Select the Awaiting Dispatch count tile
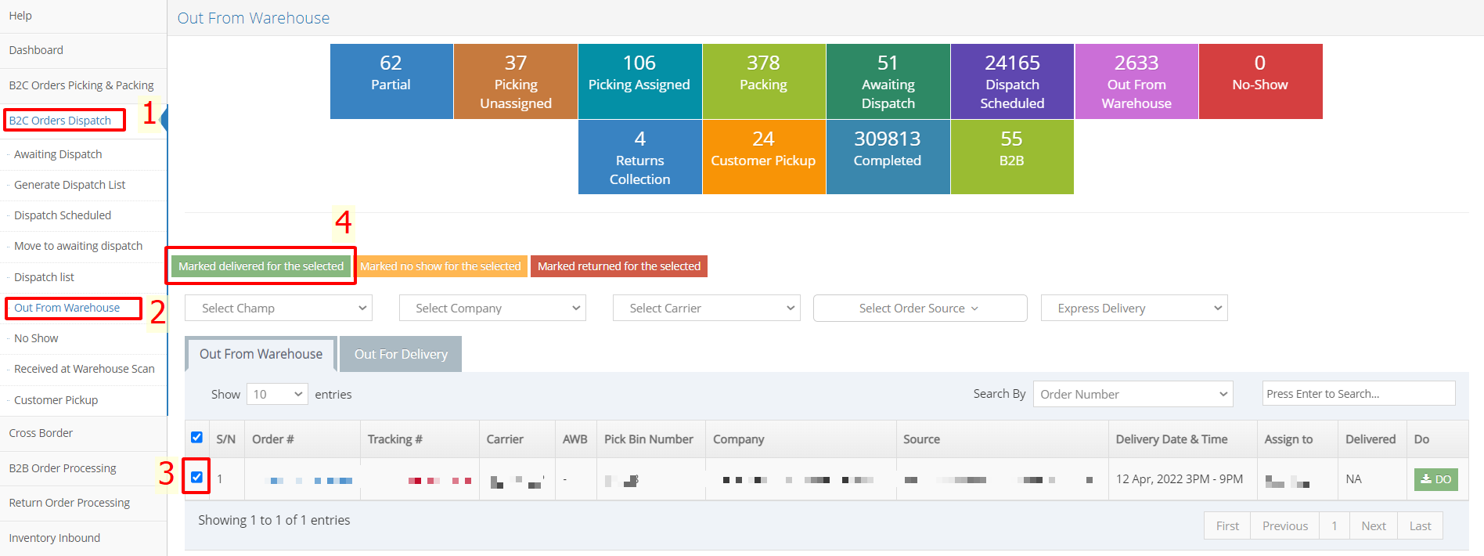 point(888,81)
